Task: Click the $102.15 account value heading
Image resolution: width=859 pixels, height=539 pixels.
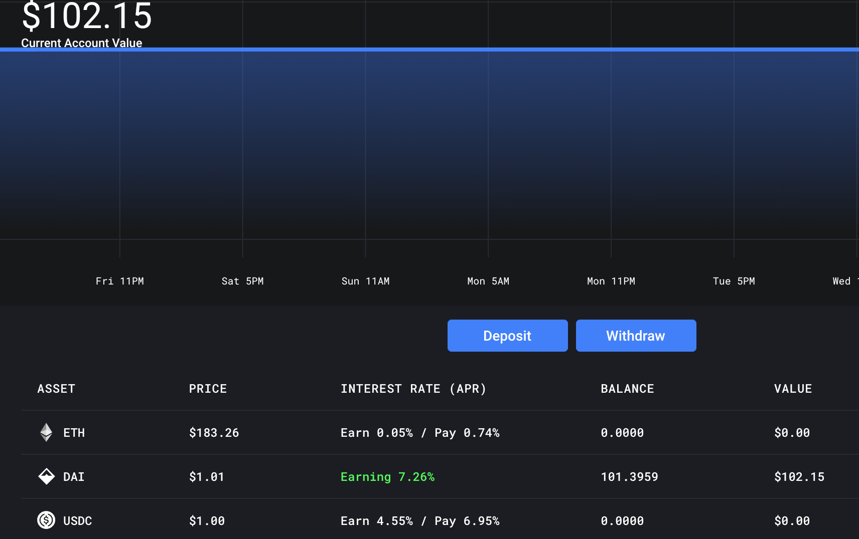Action: point(87,16)
